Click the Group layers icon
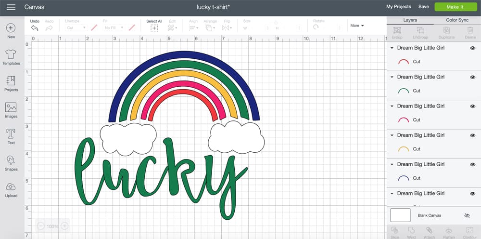The height and width of the screenshot is (239, 481). 397,30
